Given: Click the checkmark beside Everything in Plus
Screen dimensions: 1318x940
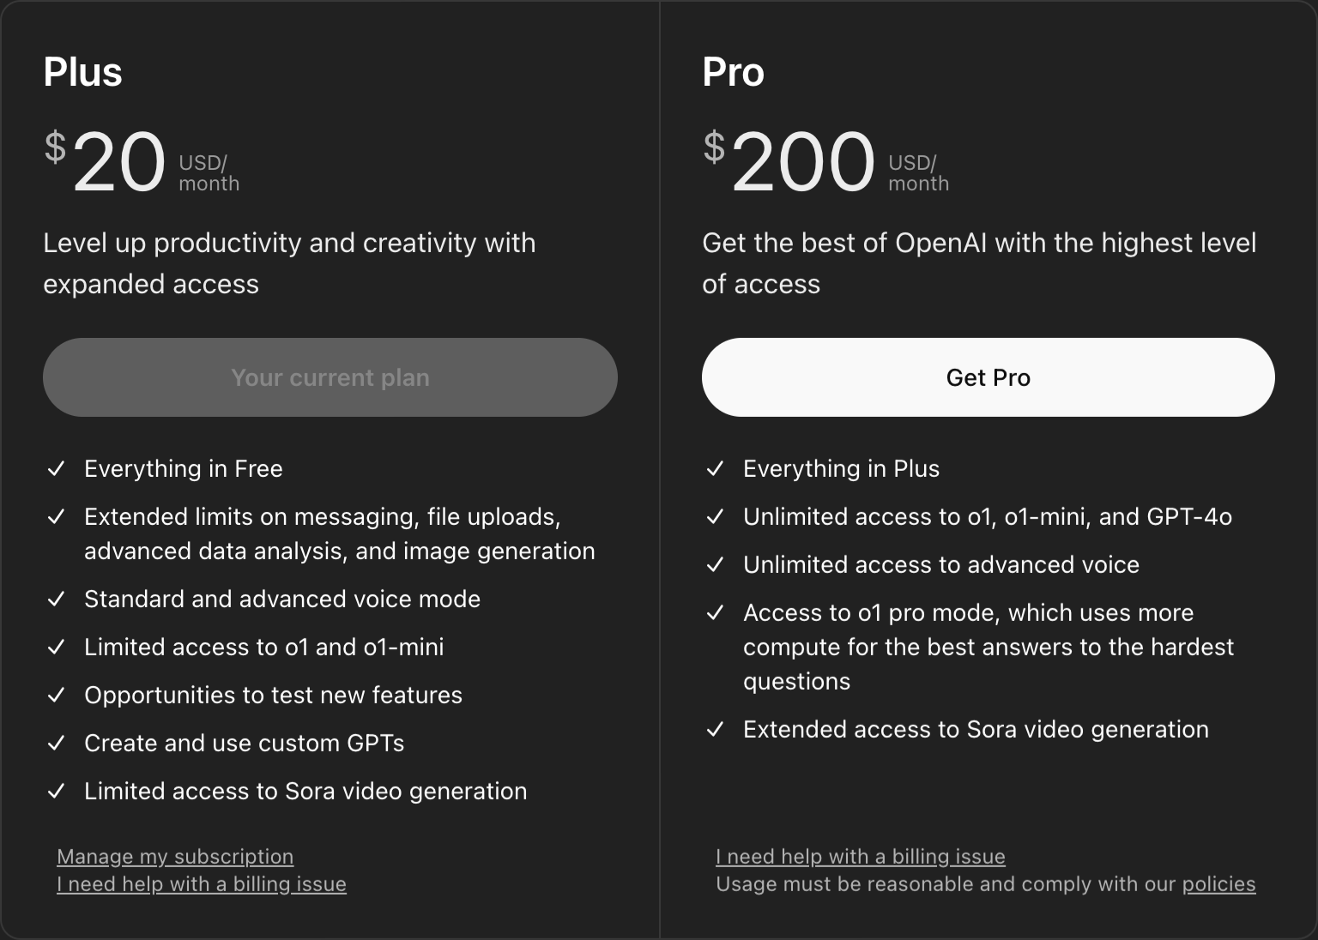Looking at the screenshot, I should pos(716,468).
